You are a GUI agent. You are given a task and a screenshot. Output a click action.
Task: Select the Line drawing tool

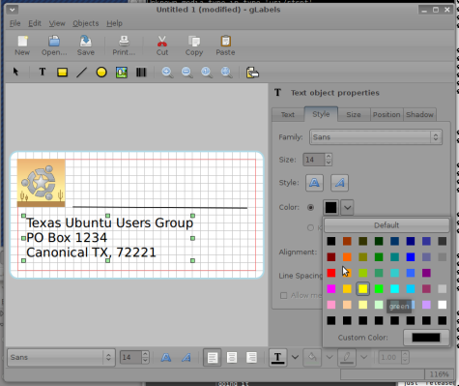[82, 72]
